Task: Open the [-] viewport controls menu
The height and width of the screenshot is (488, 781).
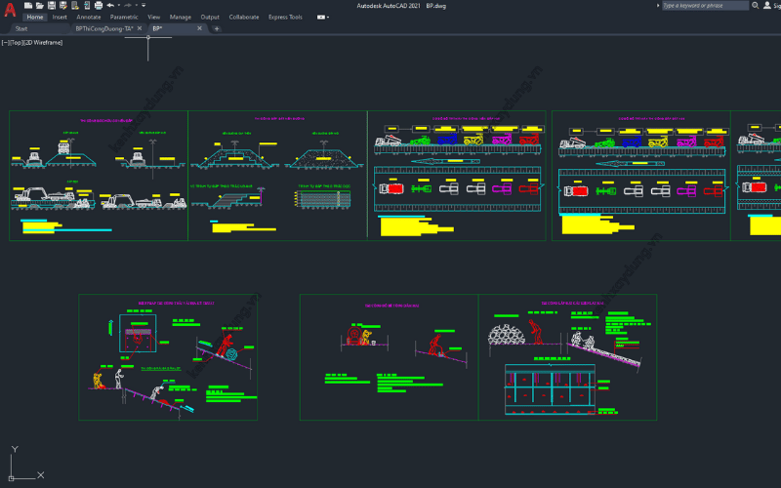Action: (x=5, y=43)
